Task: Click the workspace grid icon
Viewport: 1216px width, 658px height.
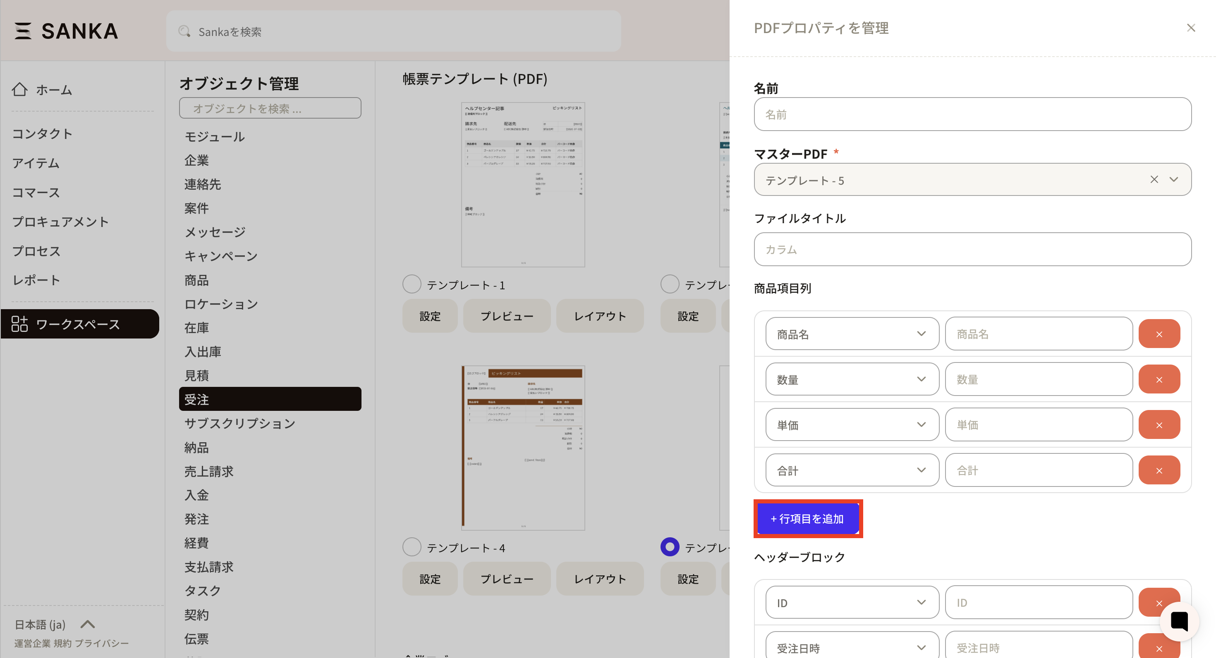Action: [x=20, y=324]
